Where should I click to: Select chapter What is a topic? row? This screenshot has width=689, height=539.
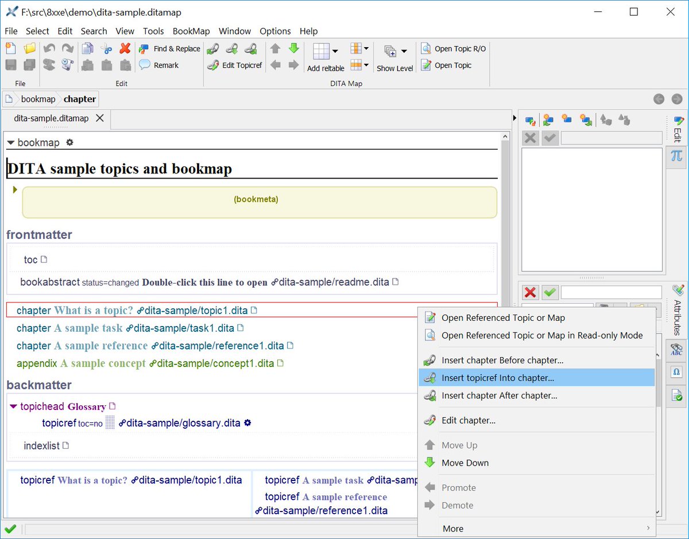(x=251, y=310)
